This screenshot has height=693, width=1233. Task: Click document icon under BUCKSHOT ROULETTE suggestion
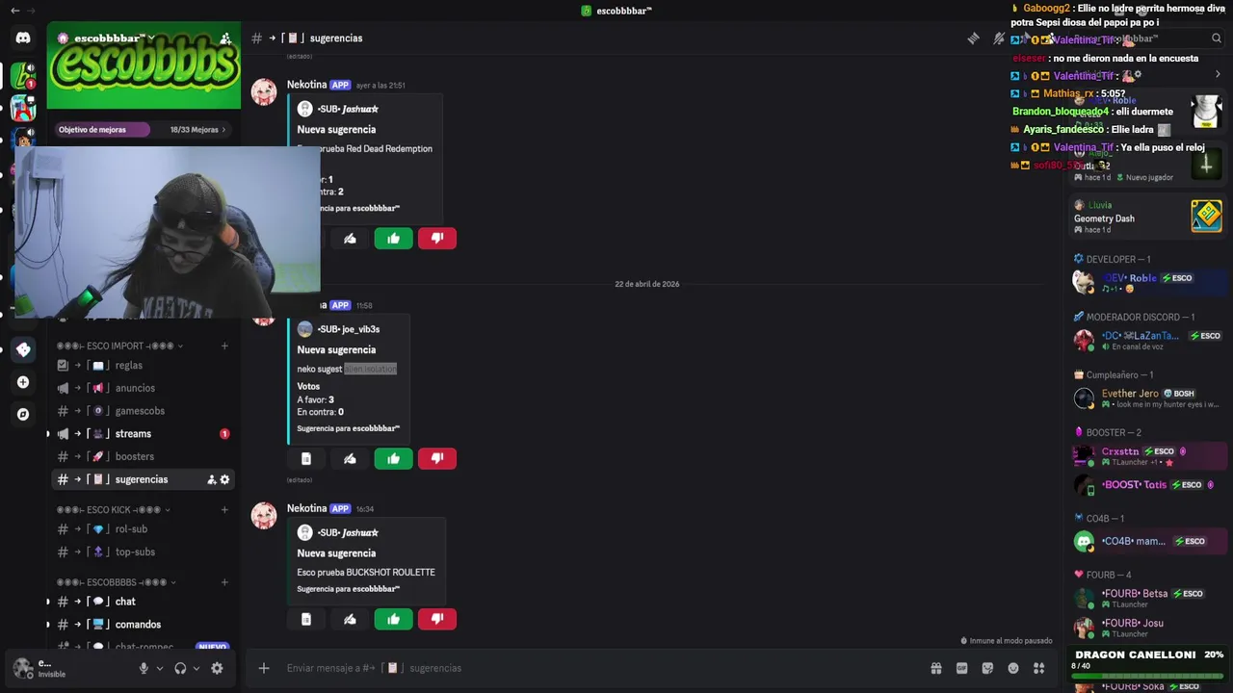pos(306,620)
